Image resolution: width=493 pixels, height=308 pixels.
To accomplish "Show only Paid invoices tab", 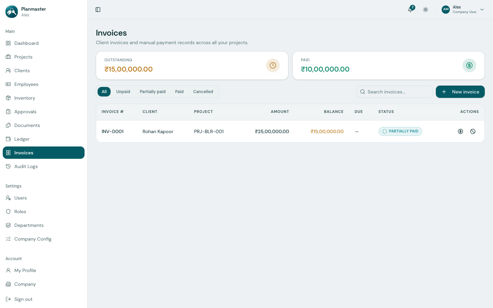I will (179, 92).
